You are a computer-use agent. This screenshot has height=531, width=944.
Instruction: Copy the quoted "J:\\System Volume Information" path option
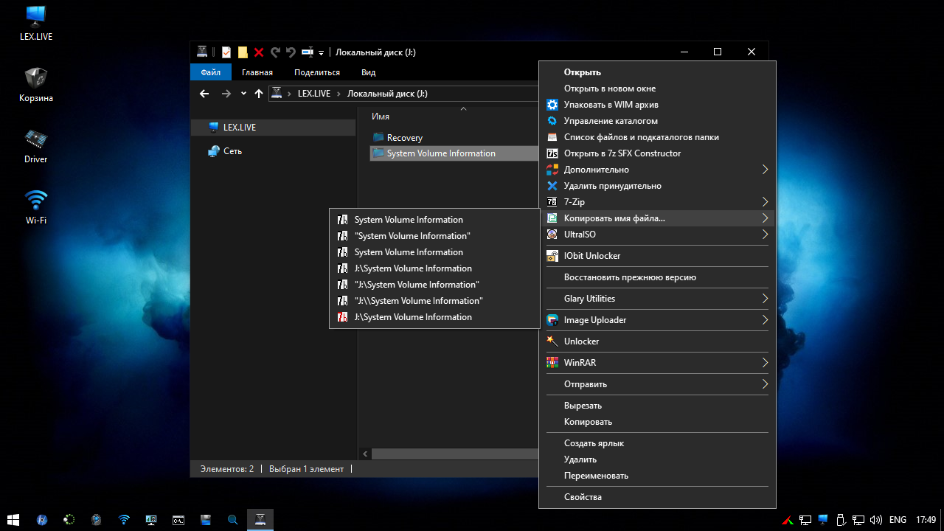coord(418,301)
